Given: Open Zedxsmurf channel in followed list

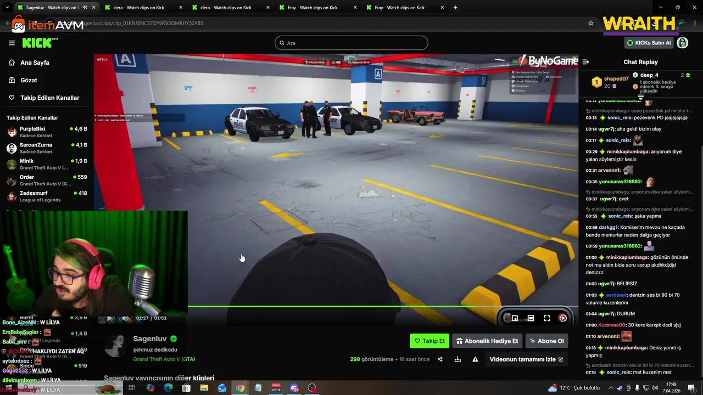Looking at the screenshot, I should coord(47,196).
